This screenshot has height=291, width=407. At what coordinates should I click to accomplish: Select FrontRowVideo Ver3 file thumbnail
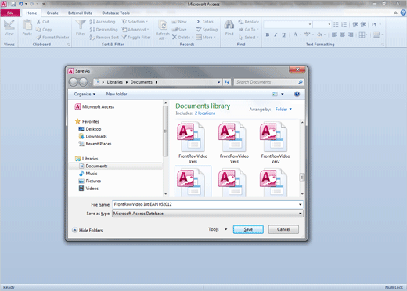click(x=234, y=143)
